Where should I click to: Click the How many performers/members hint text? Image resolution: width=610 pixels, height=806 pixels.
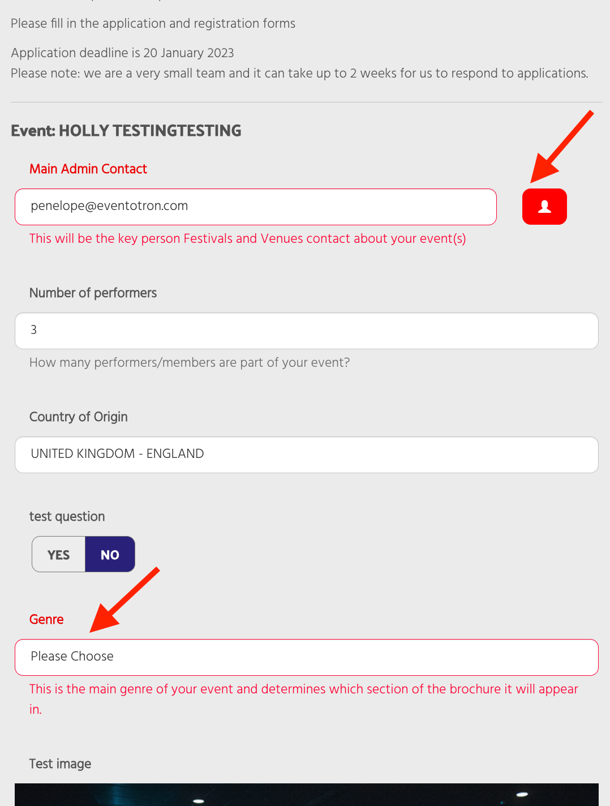click(x=190, y=362)
